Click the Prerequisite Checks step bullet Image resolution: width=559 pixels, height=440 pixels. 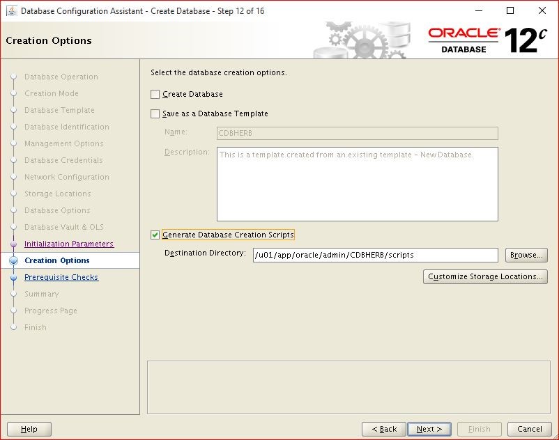click(x=13, y=277)
